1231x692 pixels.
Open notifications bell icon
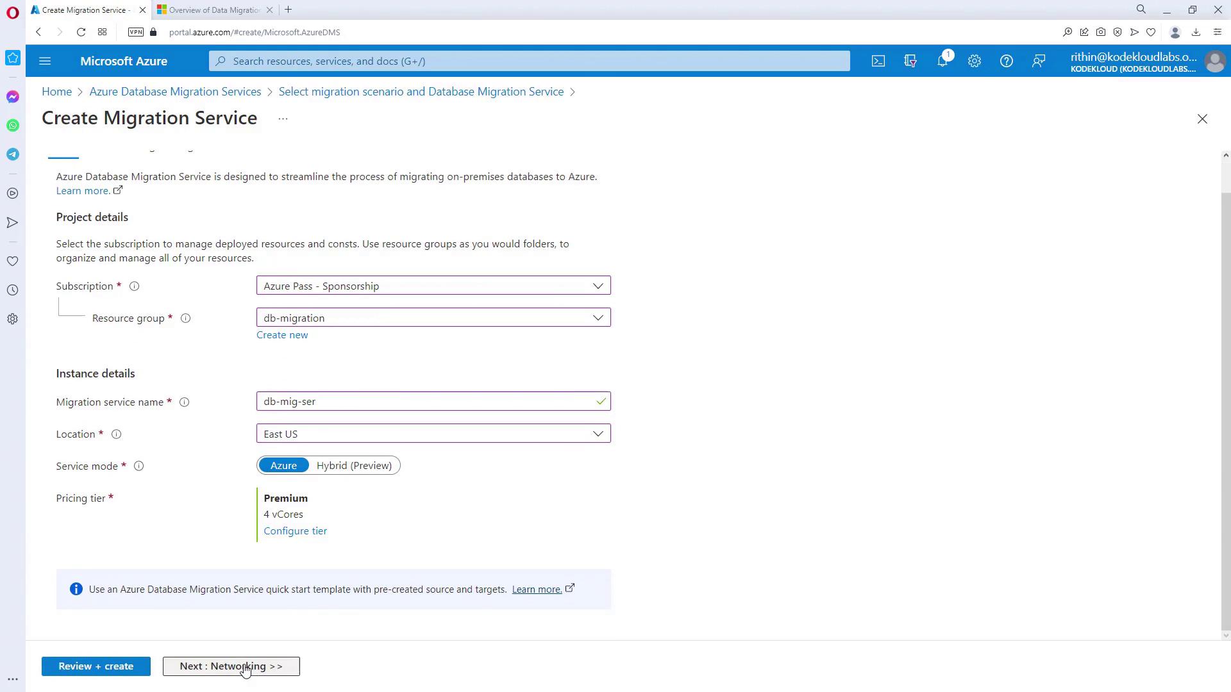[x=942, y=61]
